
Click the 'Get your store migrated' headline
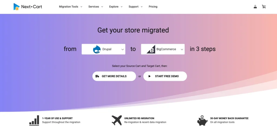[x=133, y=30]
